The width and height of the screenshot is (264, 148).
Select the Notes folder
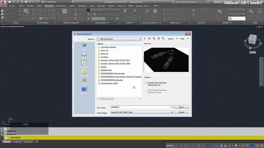[102, 67]
